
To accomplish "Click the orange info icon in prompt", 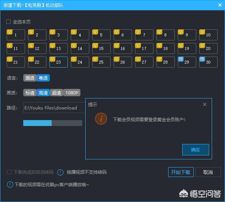I will pos(101,119).
